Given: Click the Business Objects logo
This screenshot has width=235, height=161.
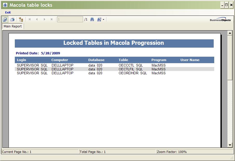Looking at the screenshot, I should [x=220, y=19].
